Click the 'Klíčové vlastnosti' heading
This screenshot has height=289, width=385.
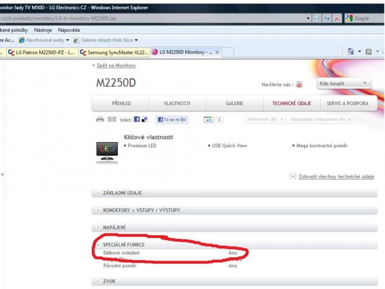click(x=149, y=137)
